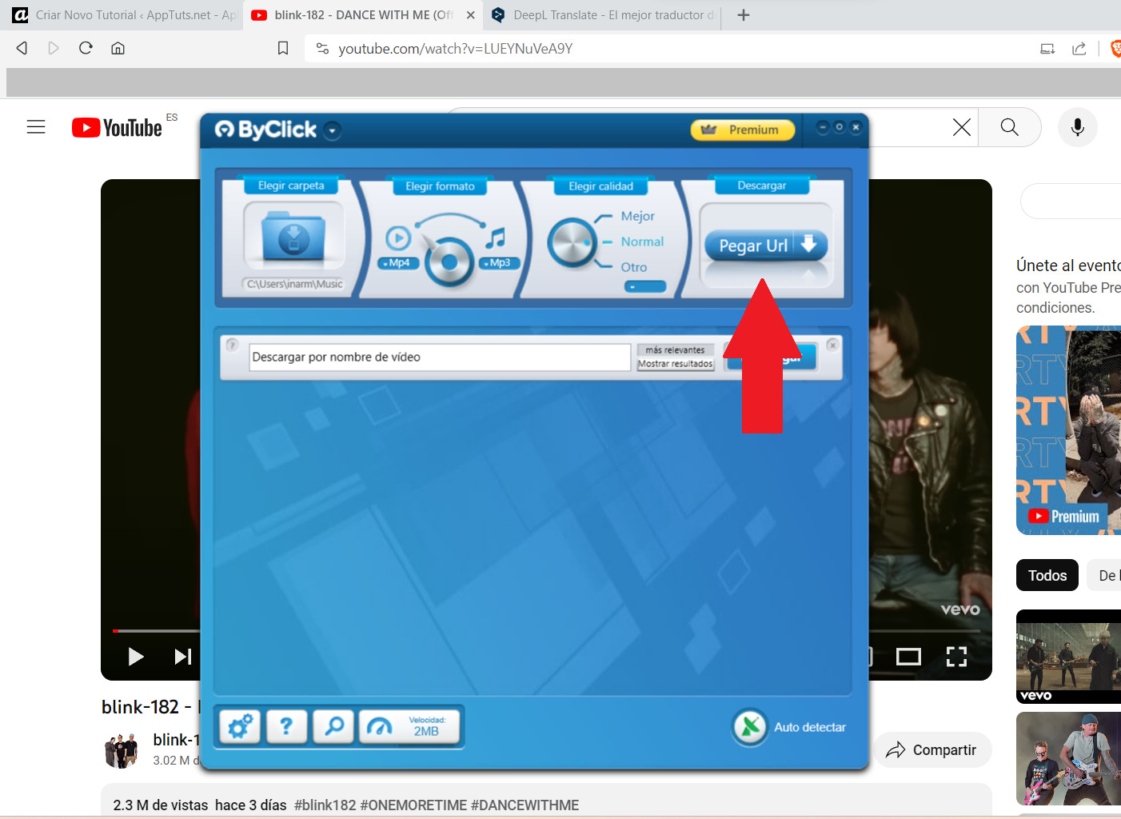
Task: Select Mejor quality option
Action: [x=637, y=216]
